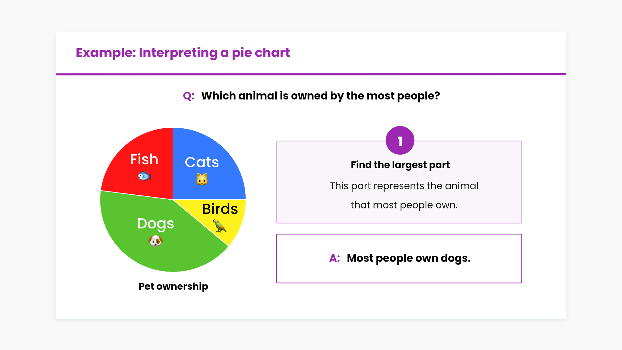Click the dog face emoji icon
The height and width of the screenshot is (350, 622).
pos(155,241)
